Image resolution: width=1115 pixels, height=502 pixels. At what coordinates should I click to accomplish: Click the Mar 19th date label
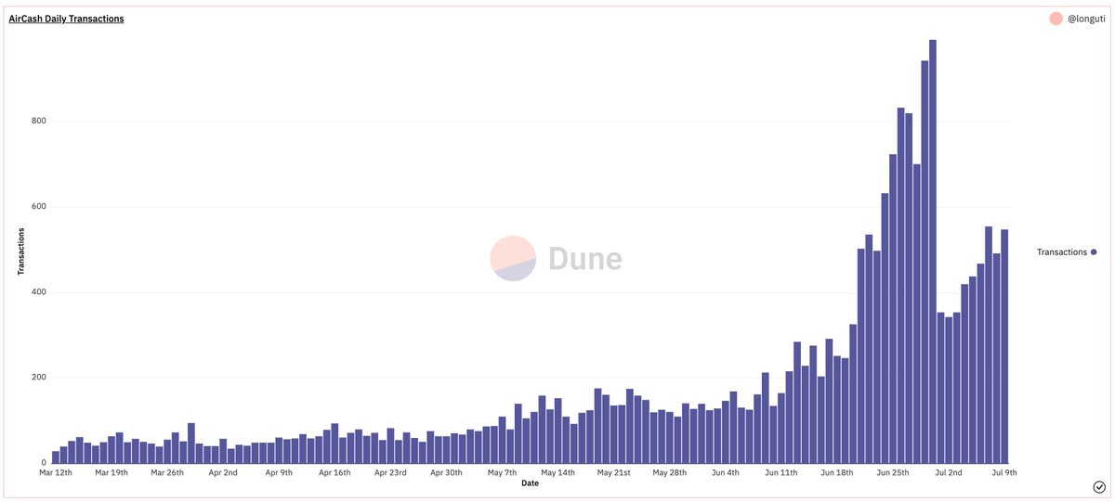(x=111, y=472)
